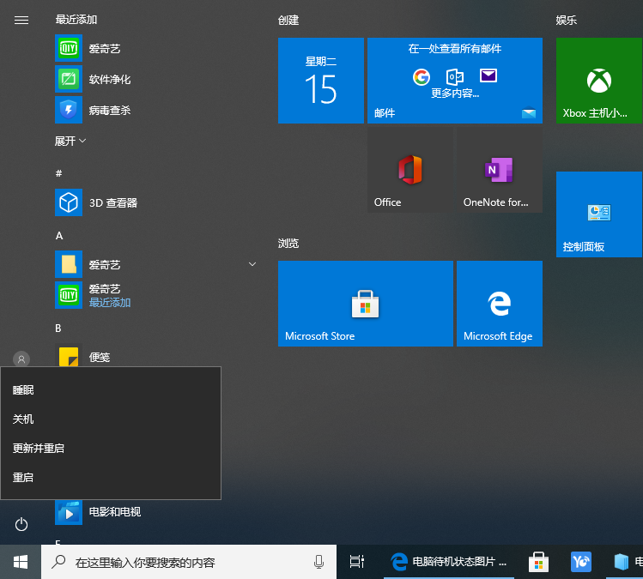Expand the 爱奇艺 folder chevron
Screen dimensions: 643x579
[x=252, y=264]
